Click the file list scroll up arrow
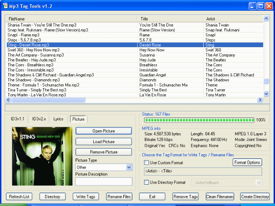The height and width of the screenshot is (206, 275). click(x=266, y=18)
